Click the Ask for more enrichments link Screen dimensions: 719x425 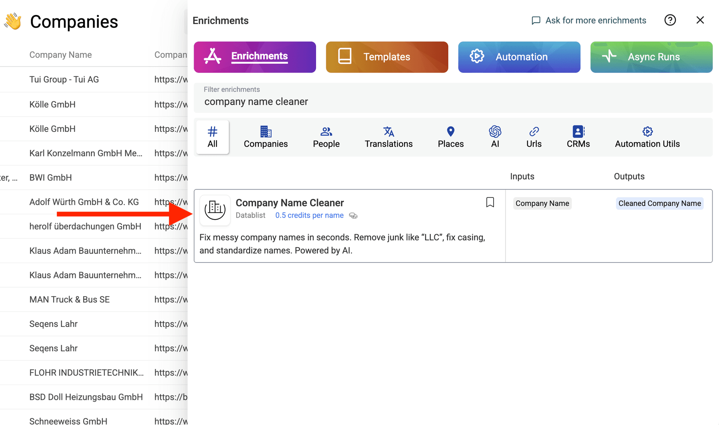coord(588,20)
